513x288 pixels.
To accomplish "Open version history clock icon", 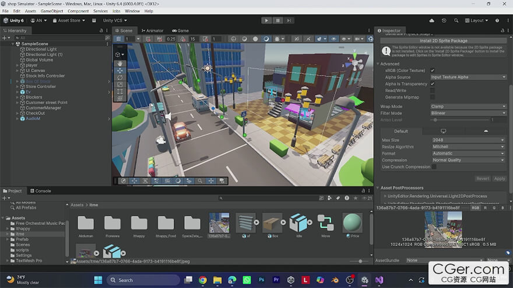I will pyautogui.click(x=444, y=20).
